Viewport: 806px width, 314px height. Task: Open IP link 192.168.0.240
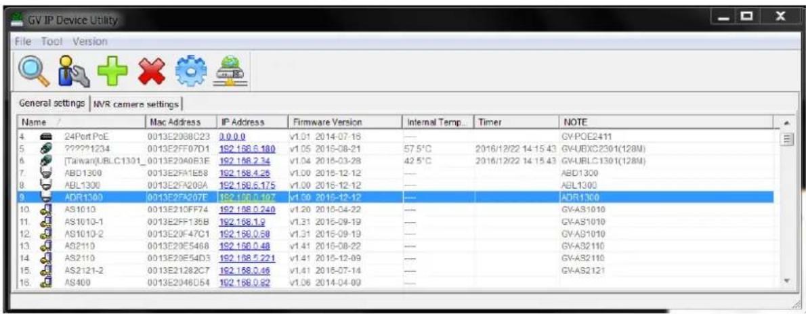tap(247, 210)
